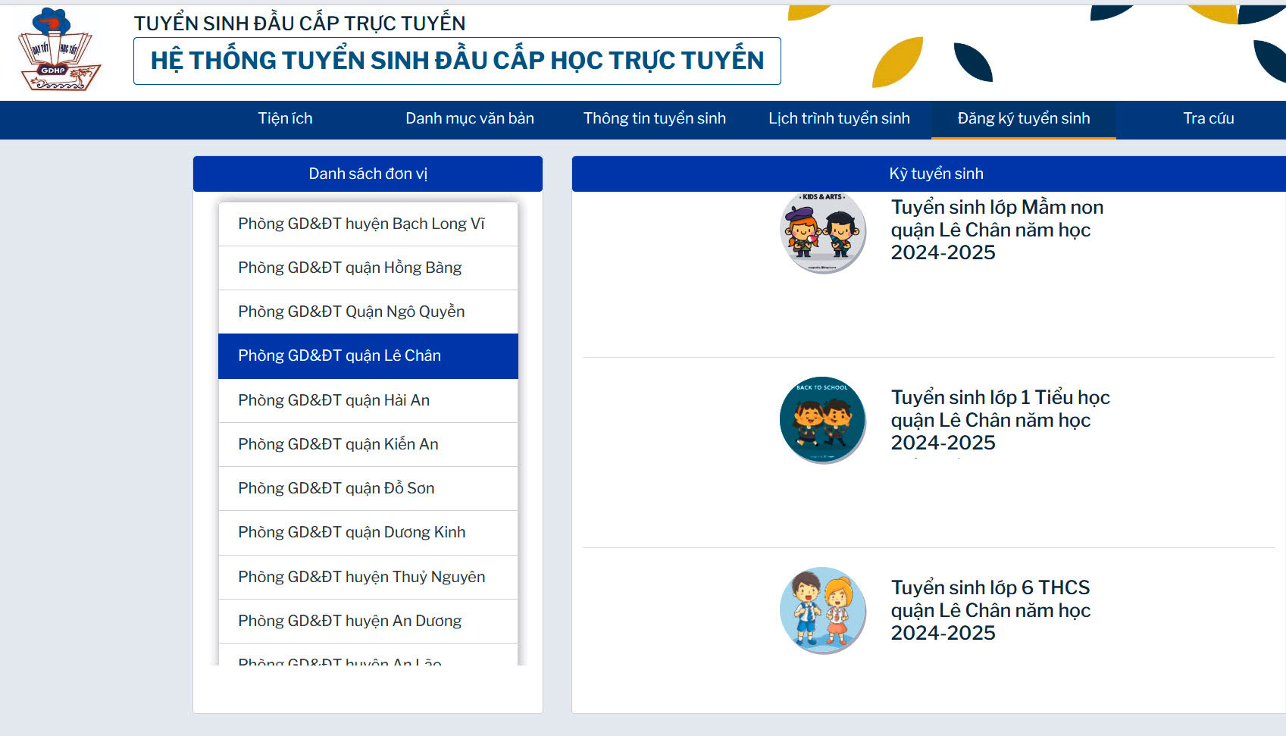Open Danh mục văn bản menu
Viewport: 1286px width, 736px height.
[x=469, y=119]
